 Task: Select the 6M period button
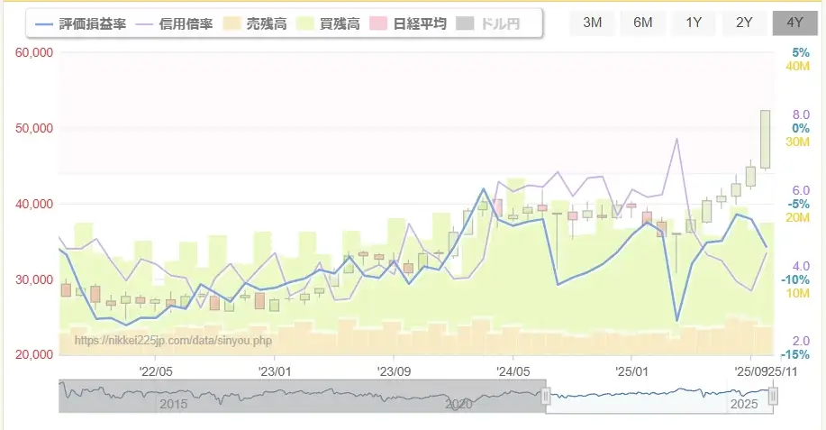click(x=643, y=23)
